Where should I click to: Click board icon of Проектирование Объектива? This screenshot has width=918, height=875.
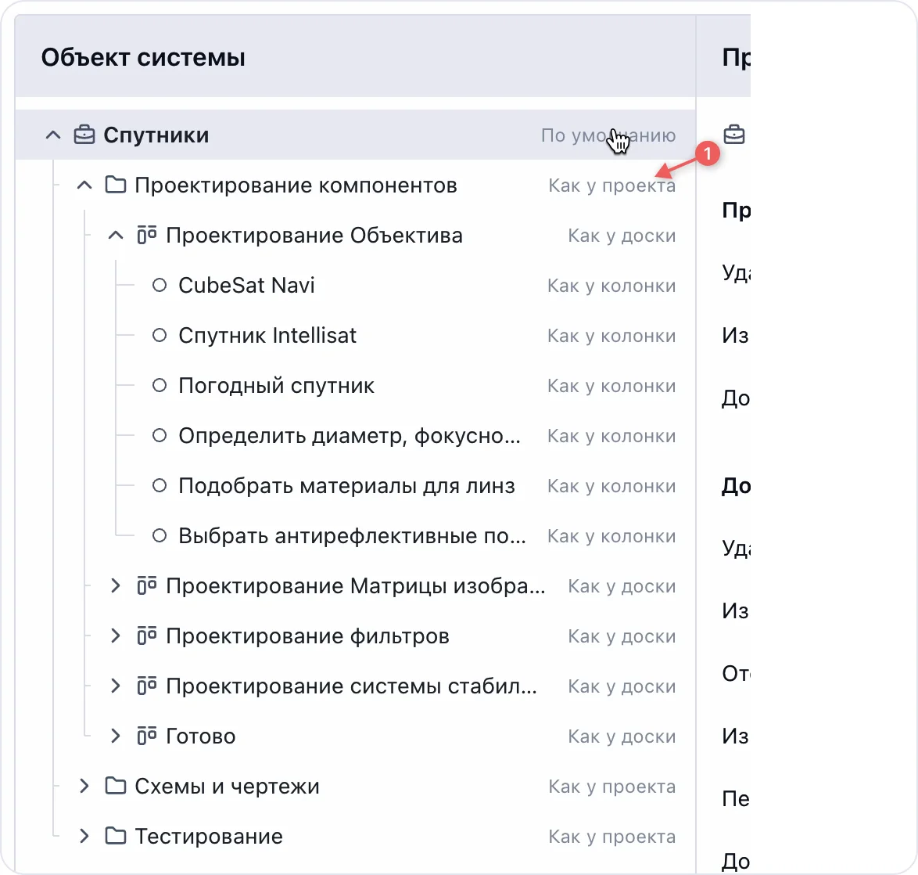click(147, 236)
